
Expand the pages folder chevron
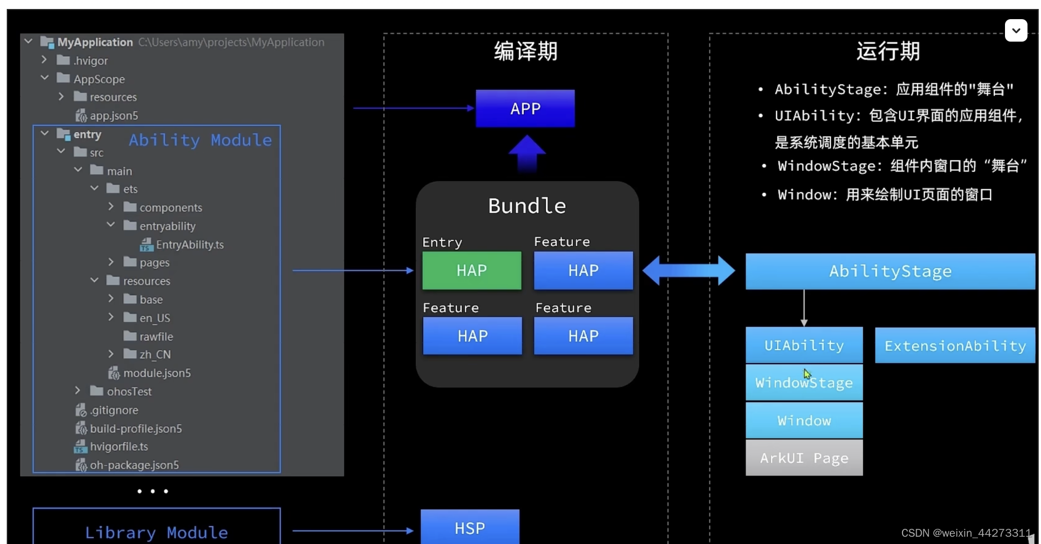point(111,262)
